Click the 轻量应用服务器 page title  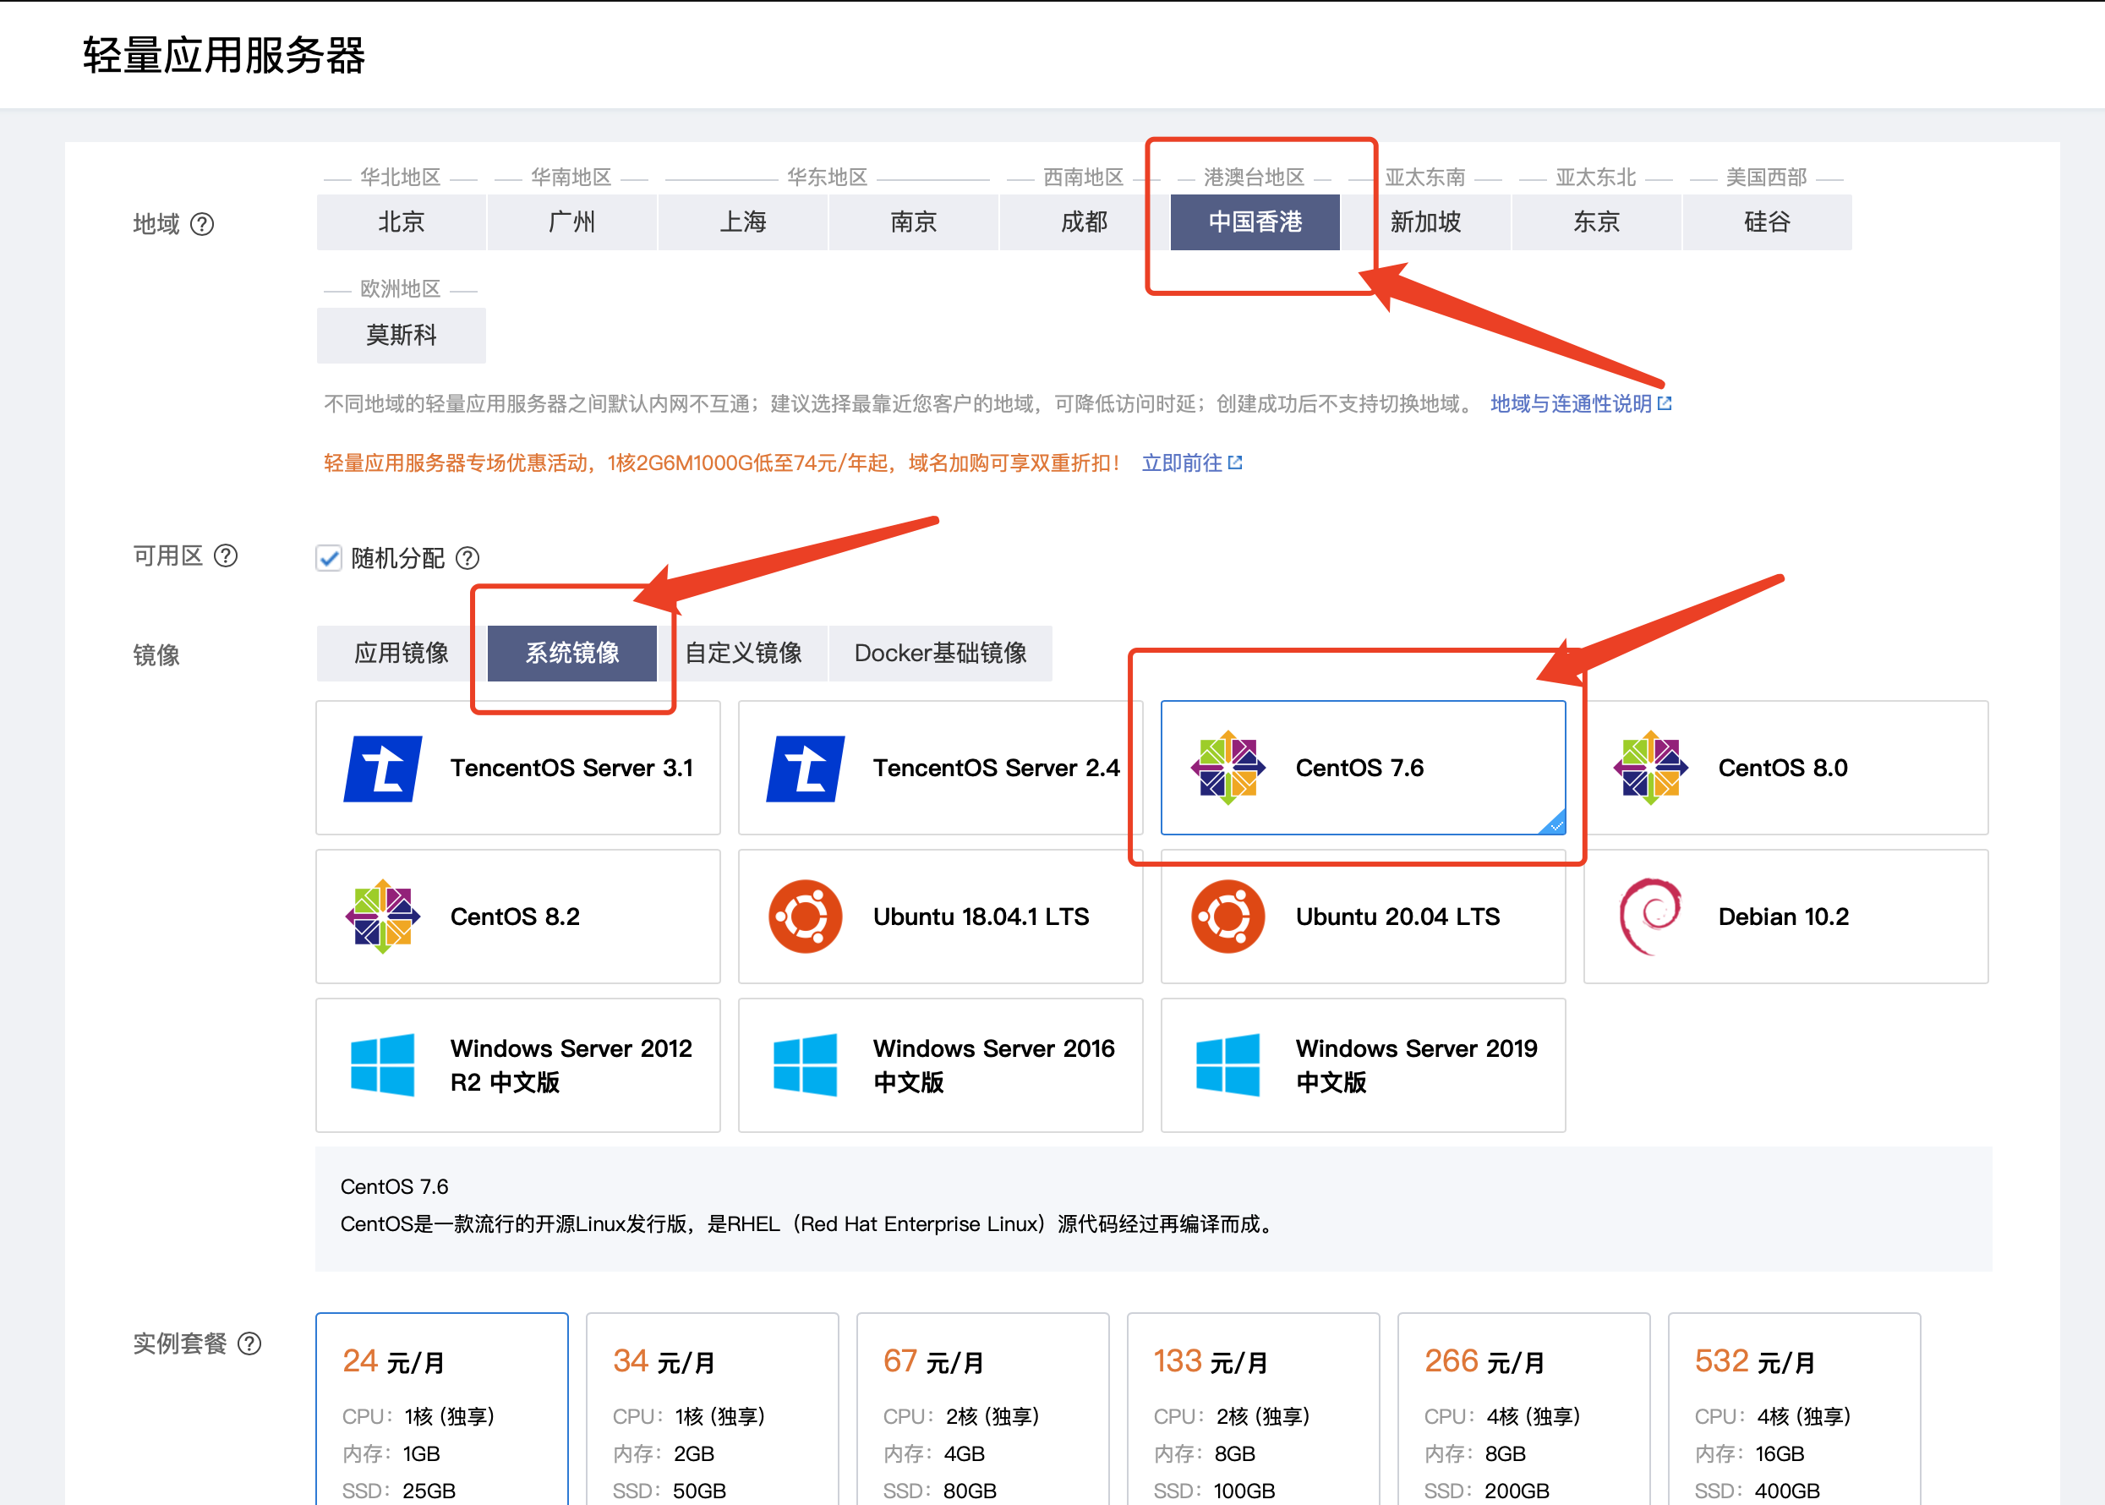[223, 56]
